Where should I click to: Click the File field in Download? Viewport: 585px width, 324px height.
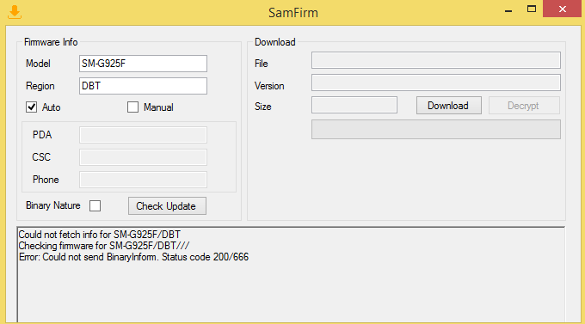pos(436,60)
